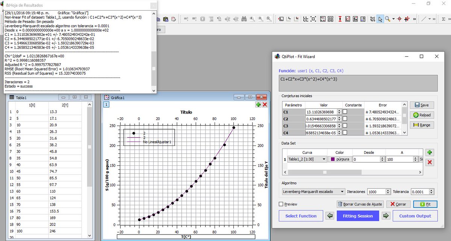Click Borrar Curvas de Ajuste button
The image size is (451, 241).
pyautogui.click(x=360, y=204)
